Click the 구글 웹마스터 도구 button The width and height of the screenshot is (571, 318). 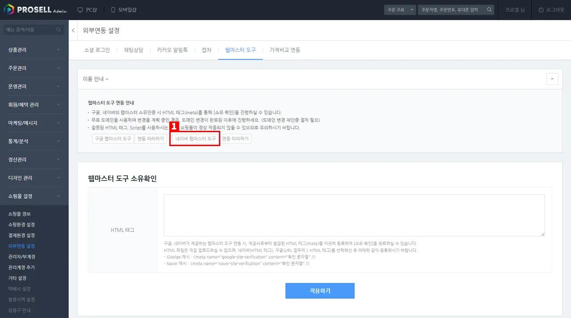tap(113, 139)
